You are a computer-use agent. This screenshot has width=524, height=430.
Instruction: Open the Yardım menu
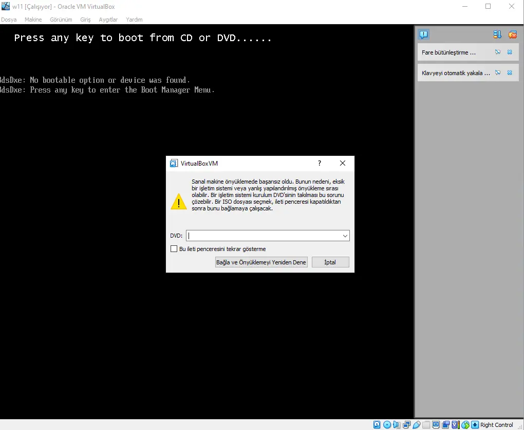(x=134, y=20)
